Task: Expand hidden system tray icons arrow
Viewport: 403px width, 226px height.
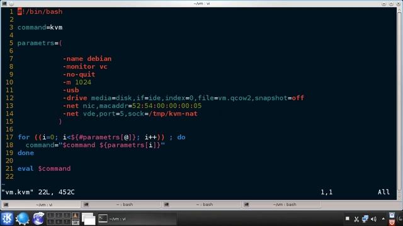Action: point(383,219)
